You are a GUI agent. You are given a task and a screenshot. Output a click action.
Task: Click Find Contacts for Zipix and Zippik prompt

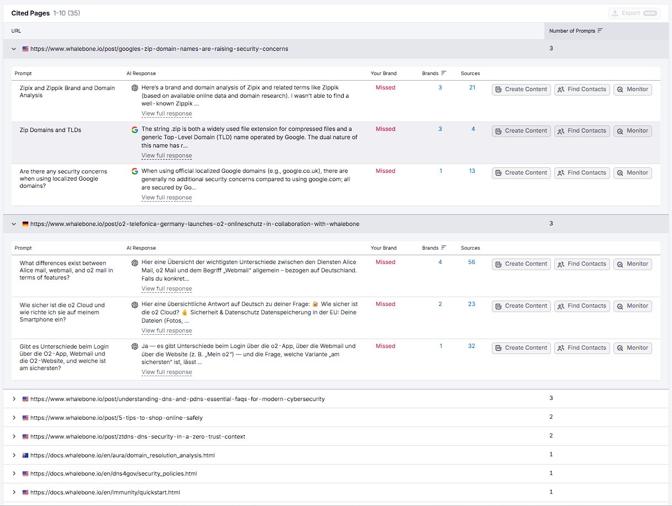[581, 89]
